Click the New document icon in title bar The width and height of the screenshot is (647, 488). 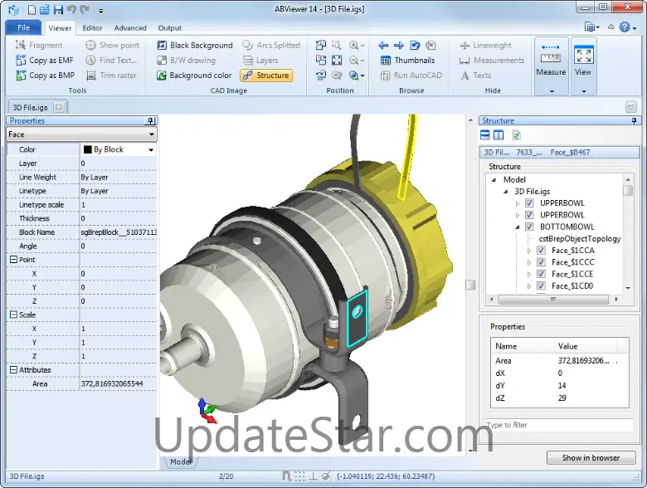(x=32, y=9)
